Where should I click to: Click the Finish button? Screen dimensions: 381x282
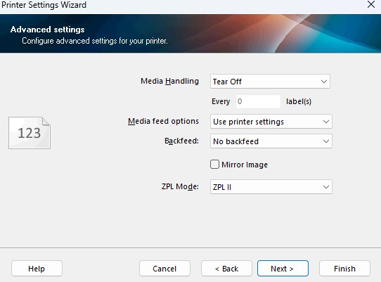344,269
